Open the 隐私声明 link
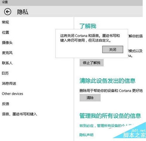 [86, 135]
